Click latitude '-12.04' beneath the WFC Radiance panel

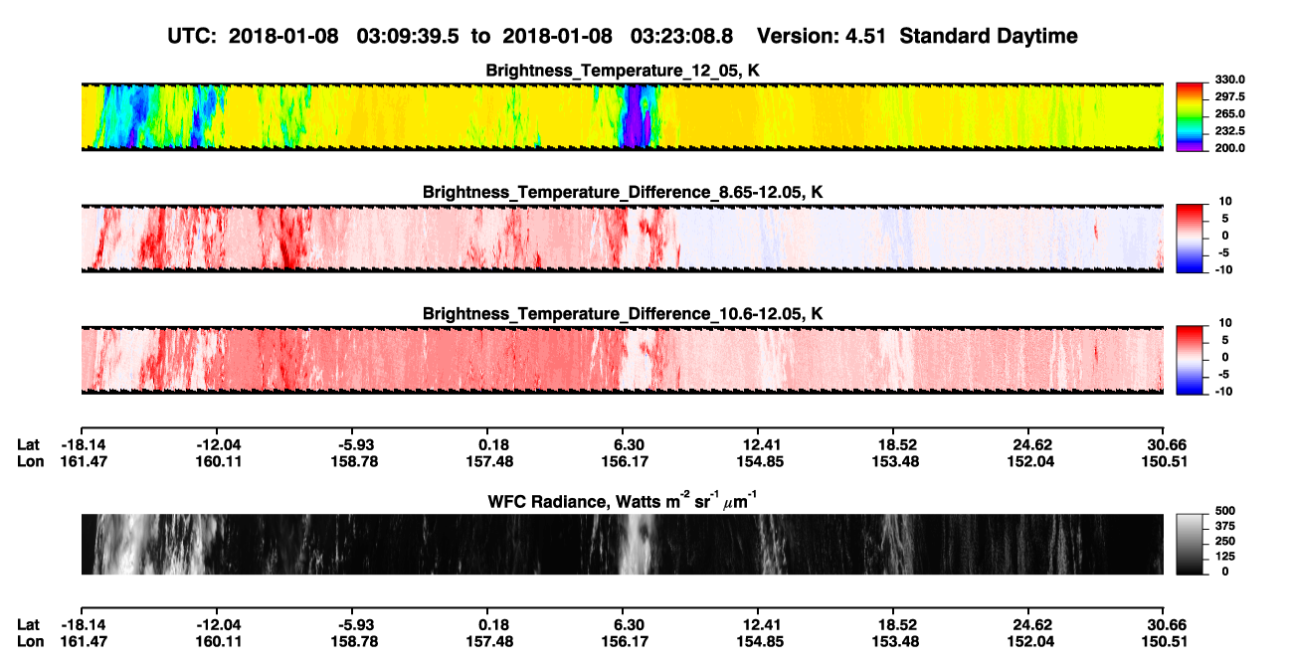pyautogui.click(x=217, y=624)
